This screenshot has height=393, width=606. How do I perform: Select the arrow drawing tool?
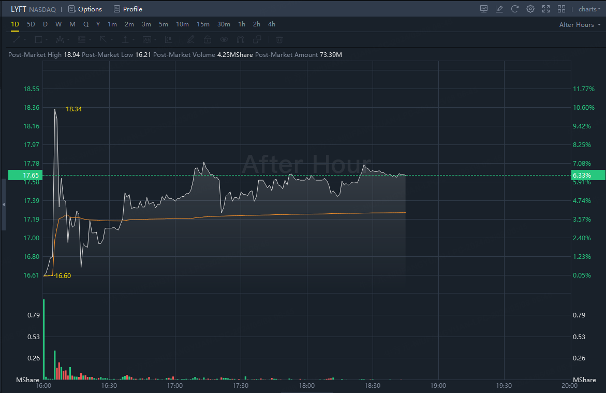tap(103, 39)
